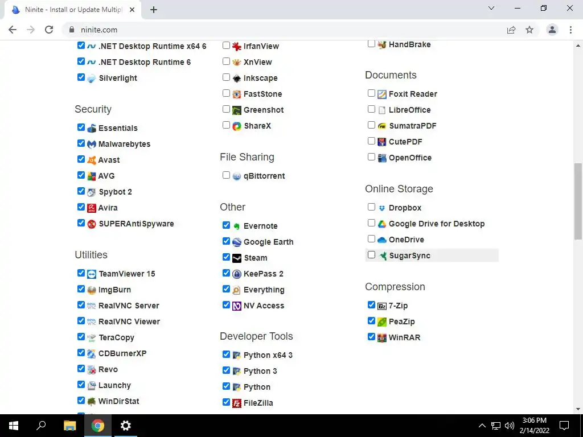Image resolution: width=583 pixels, height=437 pixels.
Task: Open the Windows Start menu
Action: pyautogui.click(x=14, y=426)
